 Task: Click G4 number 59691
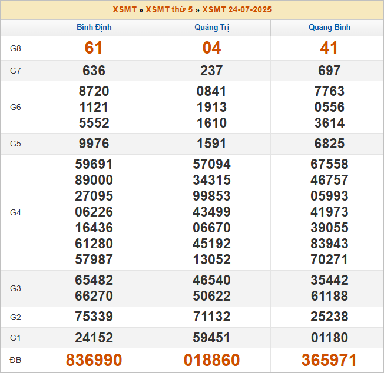[x=94, y=164]
